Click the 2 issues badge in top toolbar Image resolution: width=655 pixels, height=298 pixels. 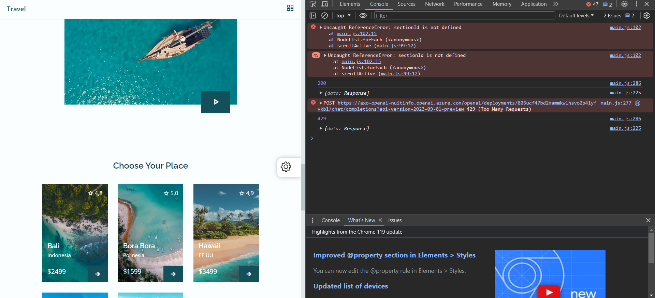tap(608, 4)
